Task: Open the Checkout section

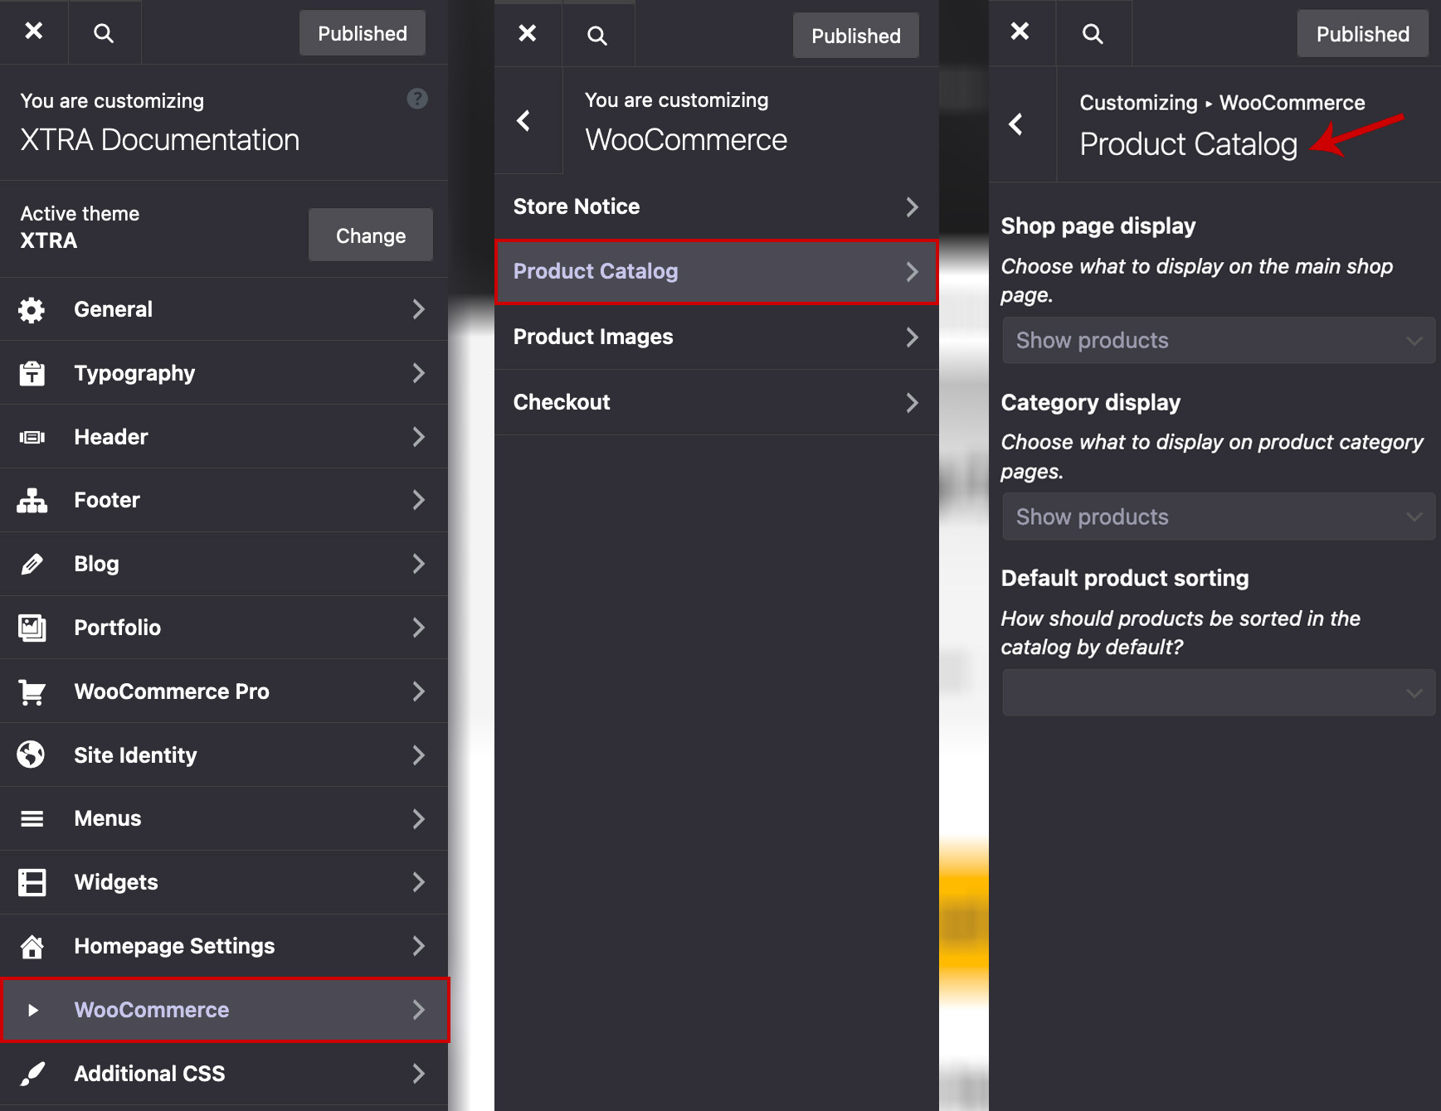Action: click(715, 403)
